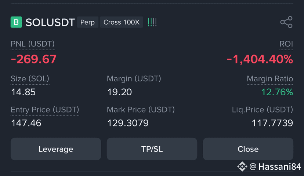This screenshot has height=176, width=304.
Task: Tap the Close position button
Action: [x=248, y=149]
